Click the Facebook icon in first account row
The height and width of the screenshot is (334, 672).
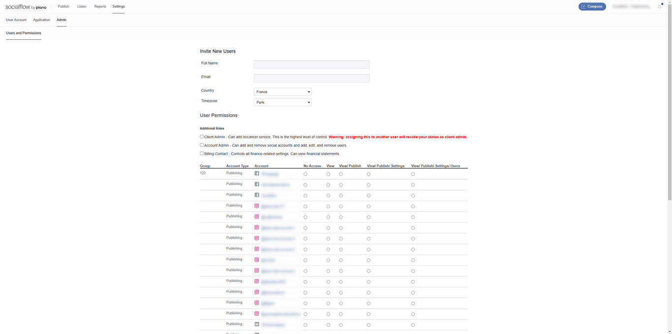pyautogui.click(x=257, y=174)
